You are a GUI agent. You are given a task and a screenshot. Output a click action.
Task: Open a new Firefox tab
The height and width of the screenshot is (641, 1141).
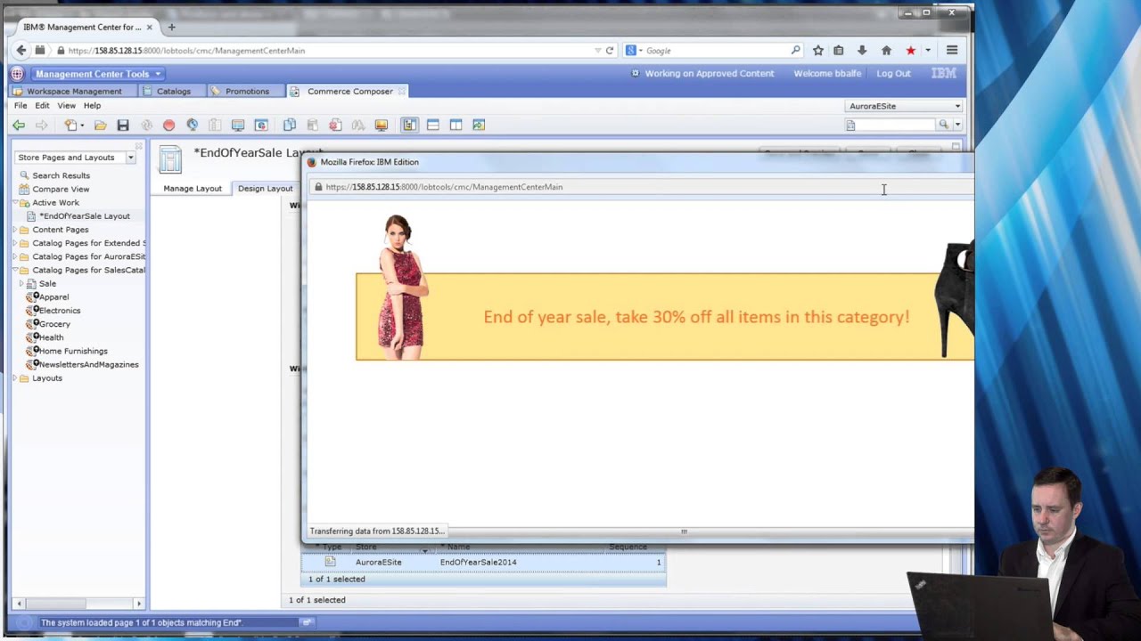coord(172,27)
